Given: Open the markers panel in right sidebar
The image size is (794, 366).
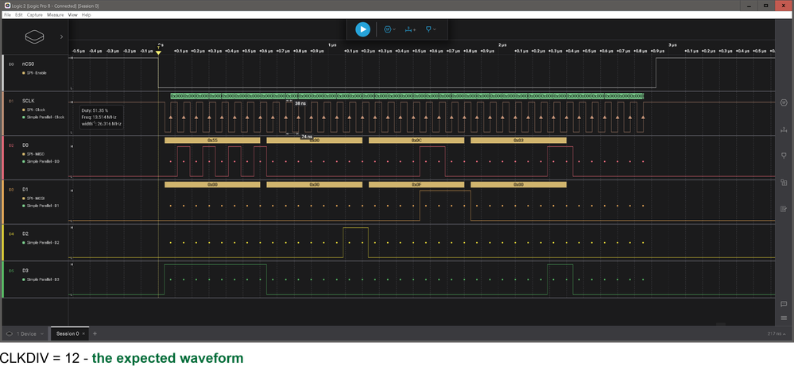Looking at the screenshot, I should click(784, 156).
